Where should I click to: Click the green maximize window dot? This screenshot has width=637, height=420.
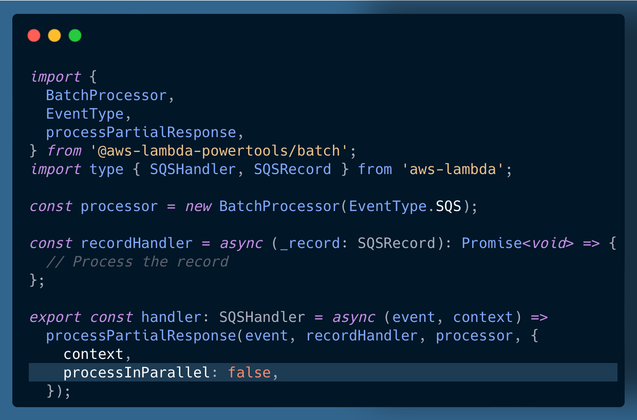coord(75,35)
